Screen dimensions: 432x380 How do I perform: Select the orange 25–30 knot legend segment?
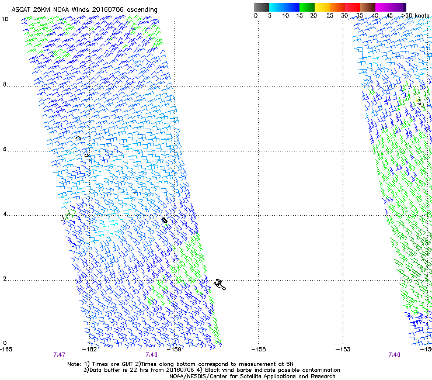tap(337, 7)
